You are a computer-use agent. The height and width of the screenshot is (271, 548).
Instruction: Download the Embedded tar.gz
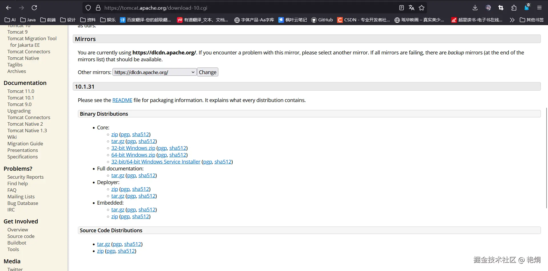118,209
